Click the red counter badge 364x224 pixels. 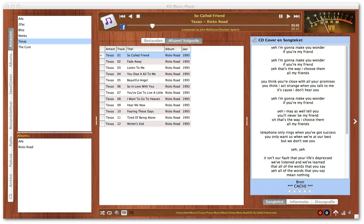pyautogui.click(x=320, y=213)
